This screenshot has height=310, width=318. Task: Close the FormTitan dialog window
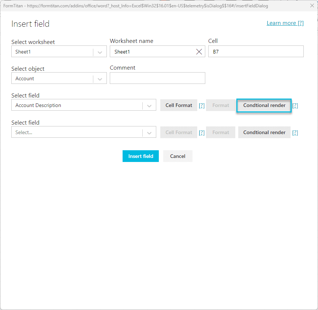click(312, 5)
